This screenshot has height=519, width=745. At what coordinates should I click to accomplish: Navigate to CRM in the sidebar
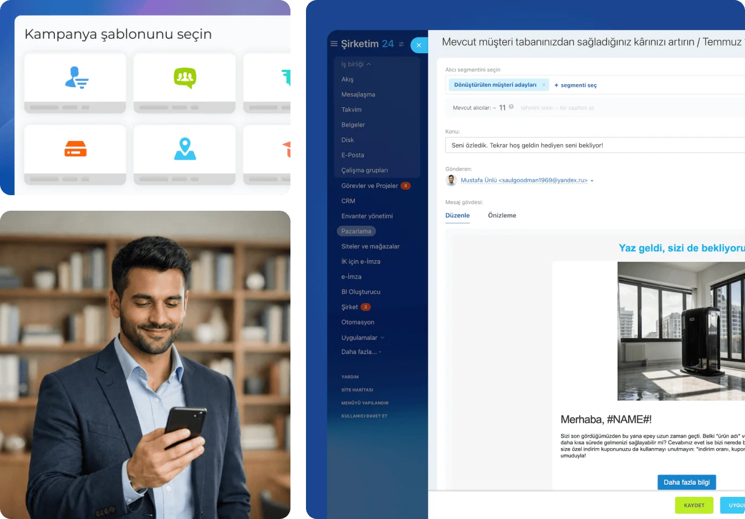pos(348,201)
